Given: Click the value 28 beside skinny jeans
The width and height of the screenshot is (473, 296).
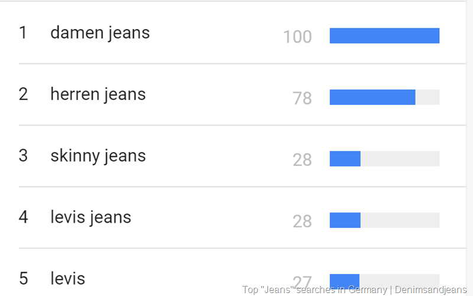Looking at the screenshot, I should pos(302,160).
